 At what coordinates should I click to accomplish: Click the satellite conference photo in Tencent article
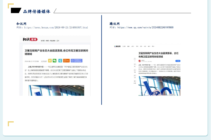160,86
